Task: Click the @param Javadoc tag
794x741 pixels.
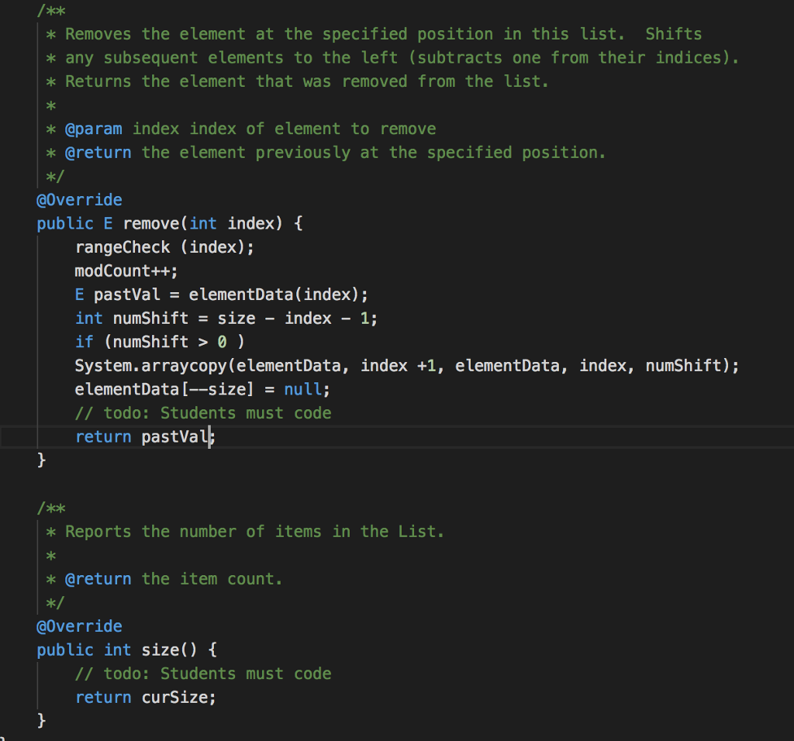Action: 93,129
